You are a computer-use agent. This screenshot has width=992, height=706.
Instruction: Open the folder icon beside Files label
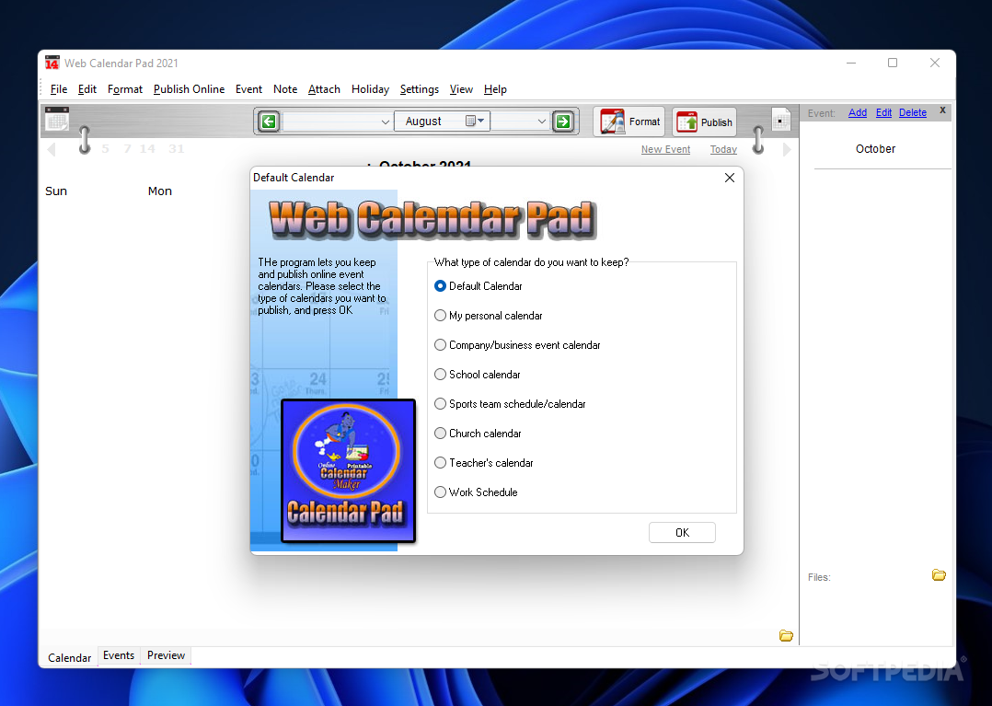click(939, 575)
